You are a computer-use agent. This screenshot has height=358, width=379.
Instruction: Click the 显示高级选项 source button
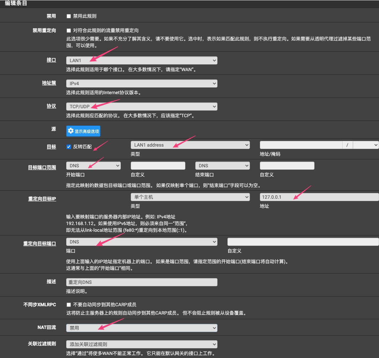(83, 131)
